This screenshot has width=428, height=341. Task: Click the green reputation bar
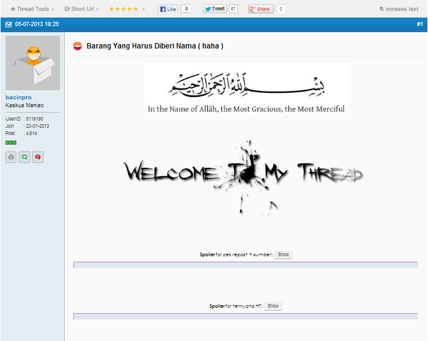[x=11, y=142]
